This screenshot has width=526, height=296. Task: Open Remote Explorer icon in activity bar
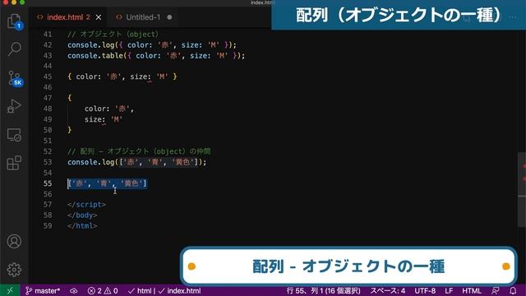point(14,135)
